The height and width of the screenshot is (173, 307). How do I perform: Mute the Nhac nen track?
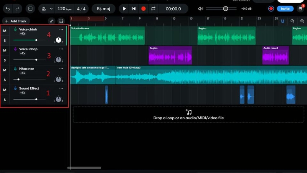(5, 70)
